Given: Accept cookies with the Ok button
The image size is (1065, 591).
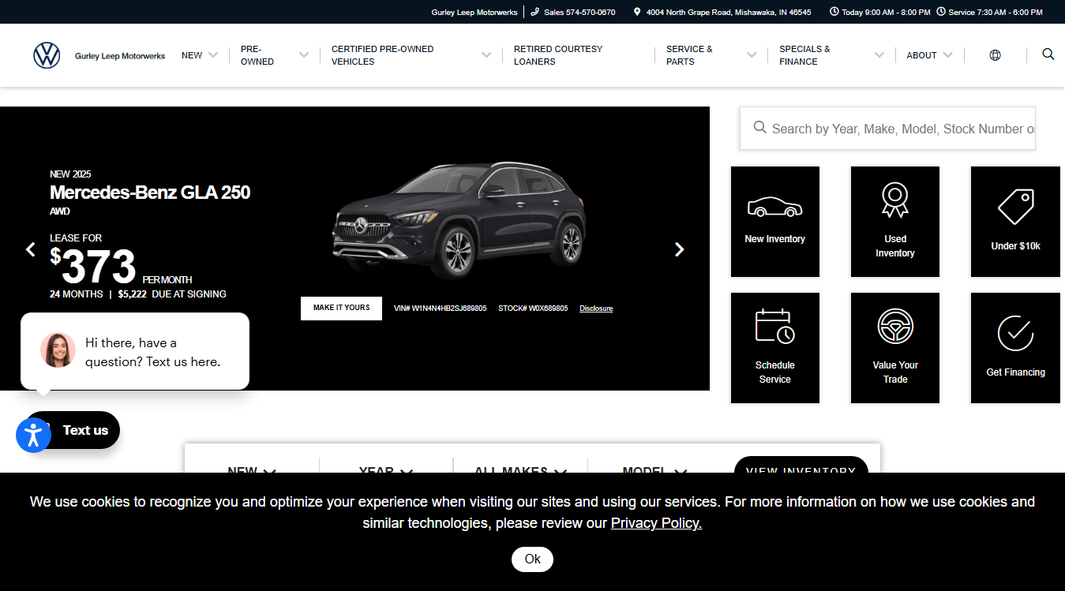Looking at the screenshot, I should [532, 559].
